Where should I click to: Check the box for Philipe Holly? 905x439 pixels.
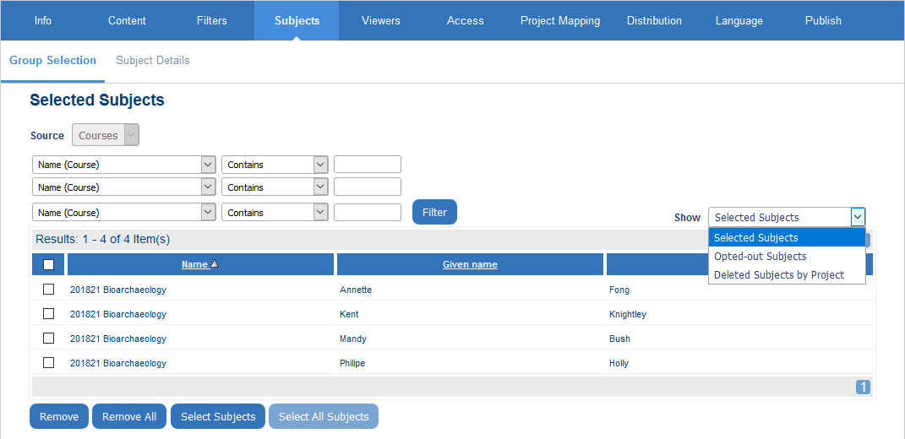pos(48,362)
